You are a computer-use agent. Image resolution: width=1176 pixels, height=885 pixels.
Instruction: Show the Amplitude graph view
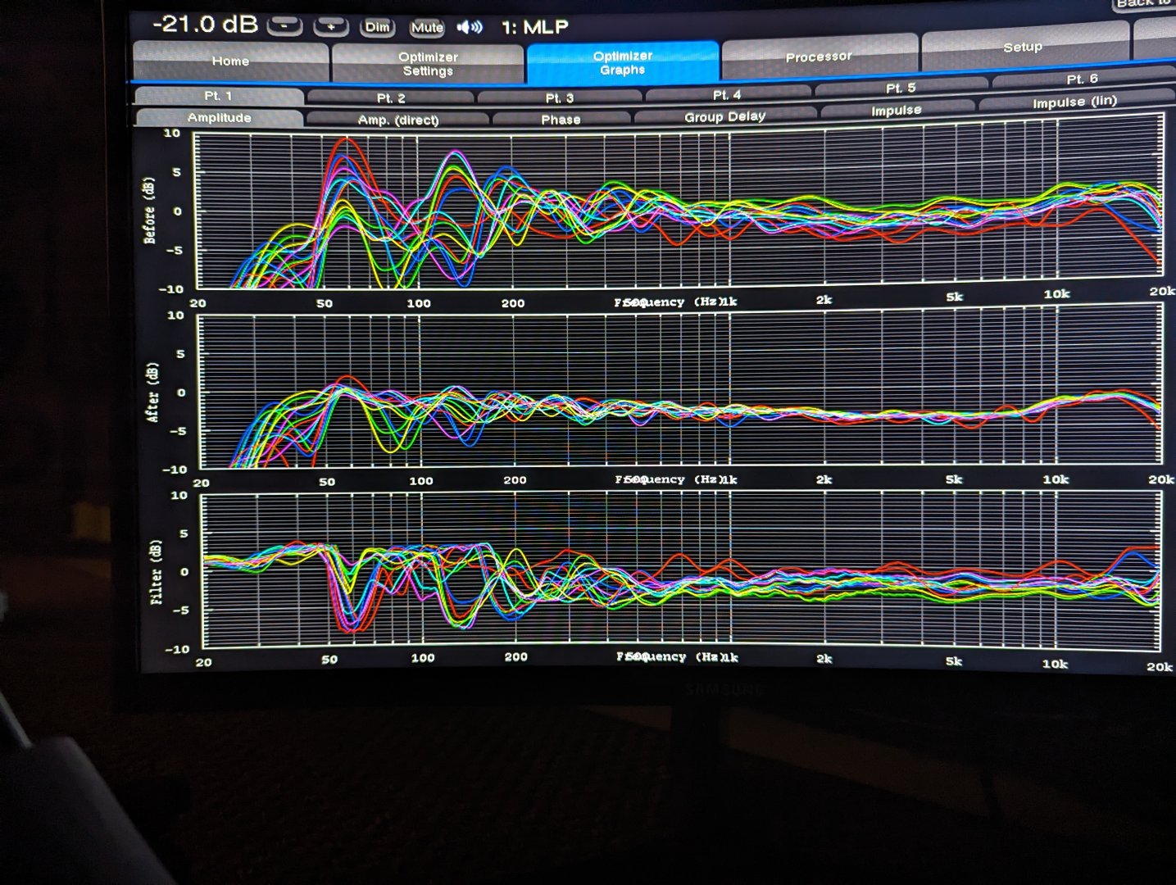pos(219,118)
